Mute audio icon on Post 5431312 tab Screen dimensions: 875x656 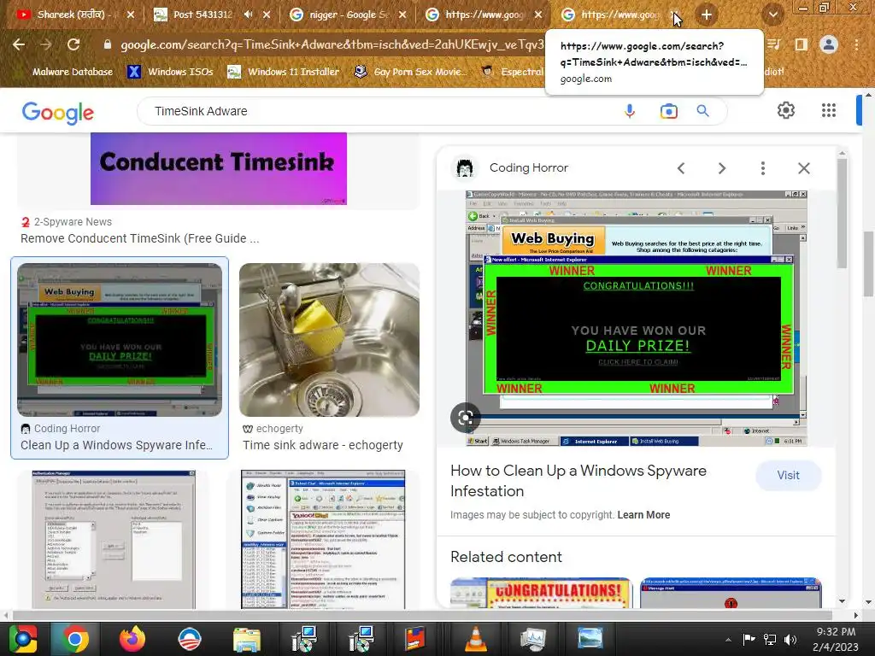(x=249, y=15)
